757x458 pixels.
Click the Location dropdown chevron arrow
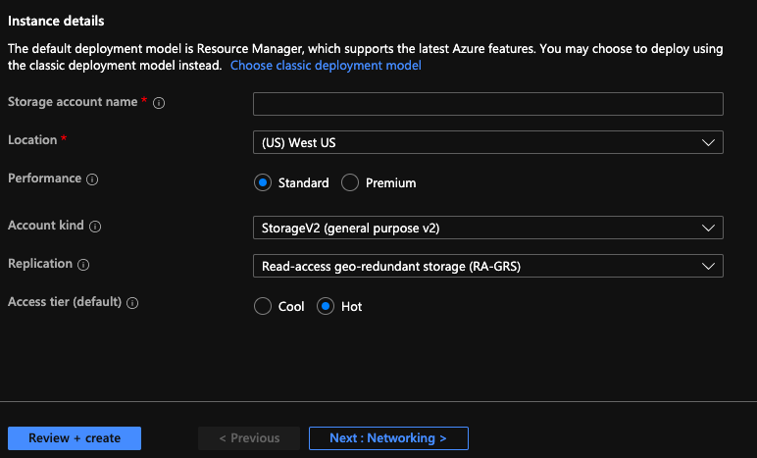(x=708, y=143)
